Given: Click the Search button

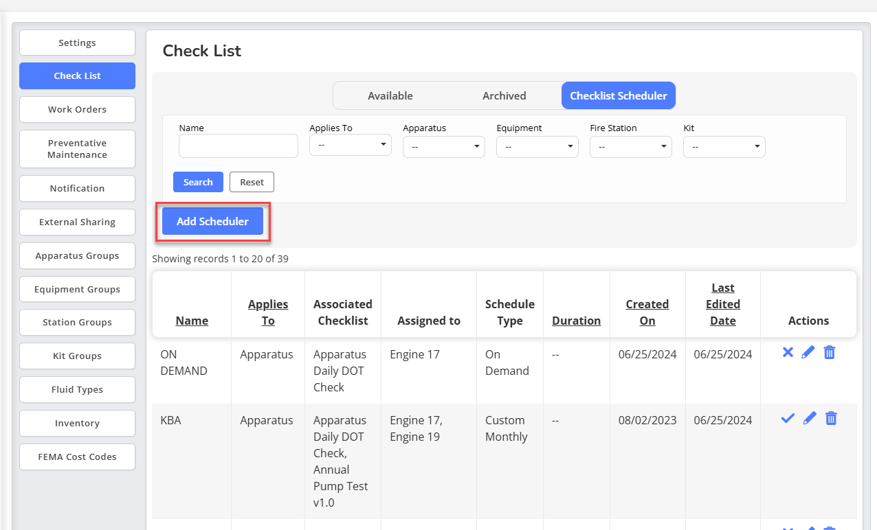Looking at the screenshot, I should click(x=198, y=182).
